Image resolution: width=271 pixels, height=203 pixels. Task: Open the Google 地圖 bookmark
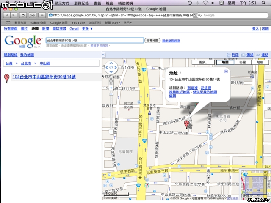(59, 22)
